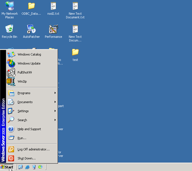
Task: Expand the Search submenu
Action: pos(32,120)
